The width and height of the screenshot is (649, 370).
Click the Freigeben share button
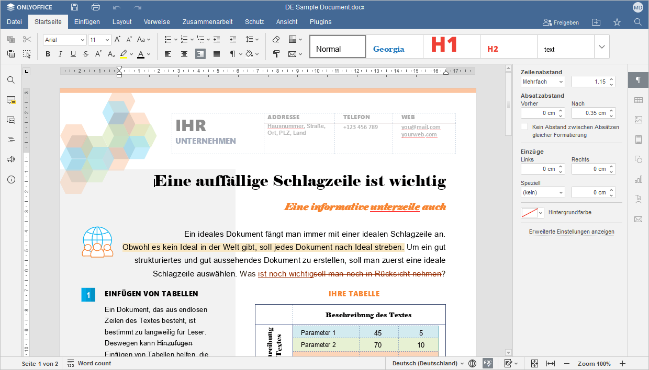click(x=561, y=22)
